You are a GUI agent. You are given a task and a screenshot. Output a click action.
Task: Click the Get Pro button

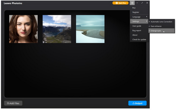pos(120,3)
